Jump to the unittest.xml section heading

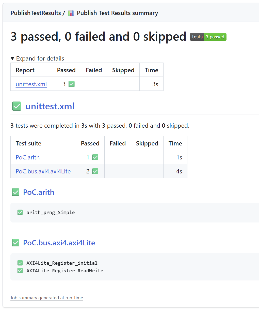[50, 106]
